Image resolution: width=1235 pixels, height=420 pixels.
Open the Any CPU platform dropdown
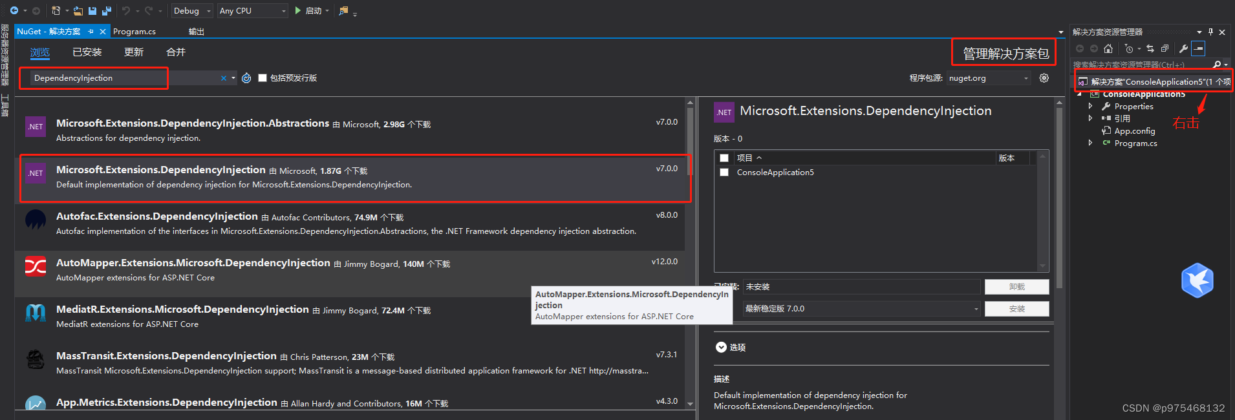[x=252, y=10]
